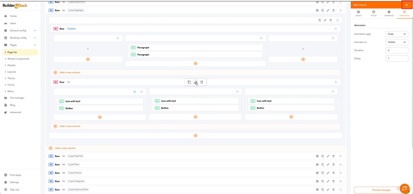
Task: Click Add a new column under Custom row
Action: point(70,72)
